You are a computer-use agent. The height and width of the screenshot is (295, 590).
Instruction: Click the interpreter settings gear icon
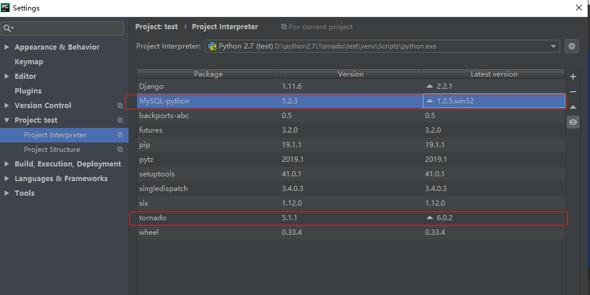coord(571,46)
